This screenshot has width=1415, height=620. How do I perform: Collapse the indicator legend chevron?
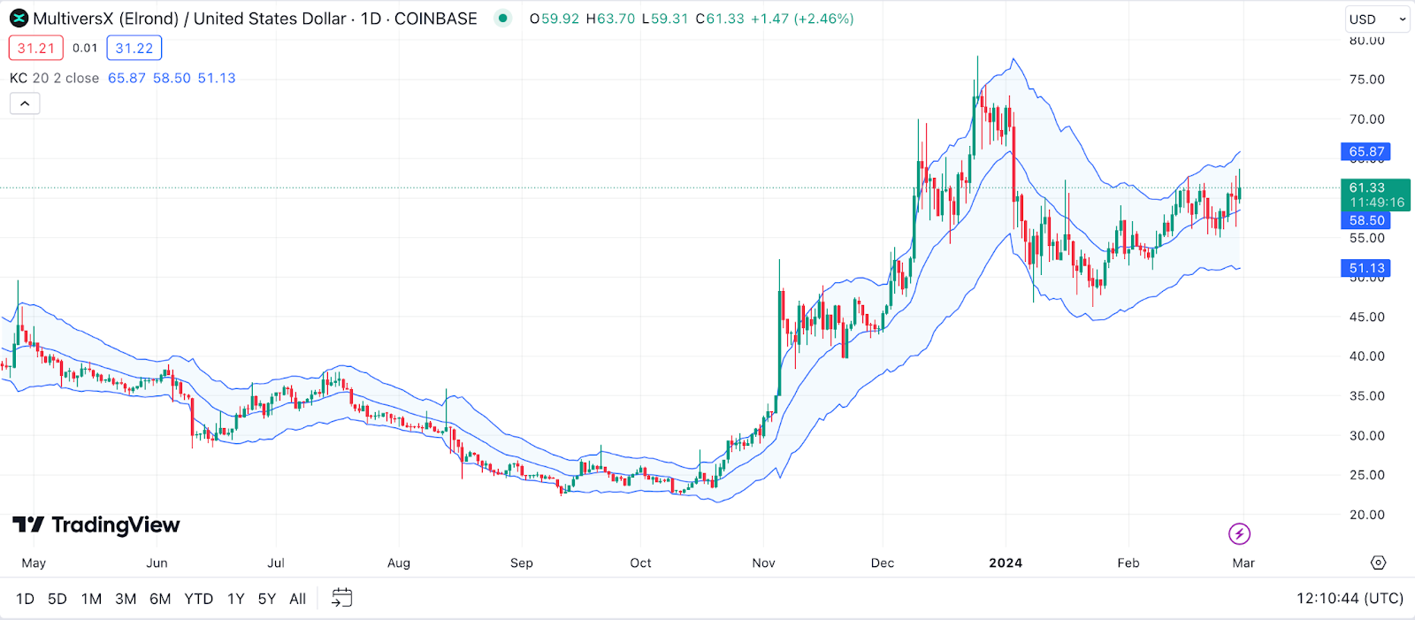point(25,103)
